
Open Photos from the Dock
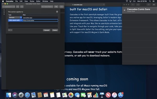71,95
